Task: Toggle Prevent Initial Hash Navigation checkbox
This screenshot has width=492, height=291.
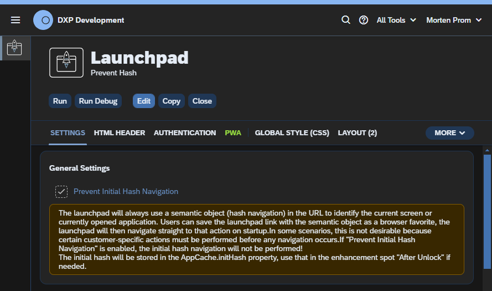Action: (61, 192)
